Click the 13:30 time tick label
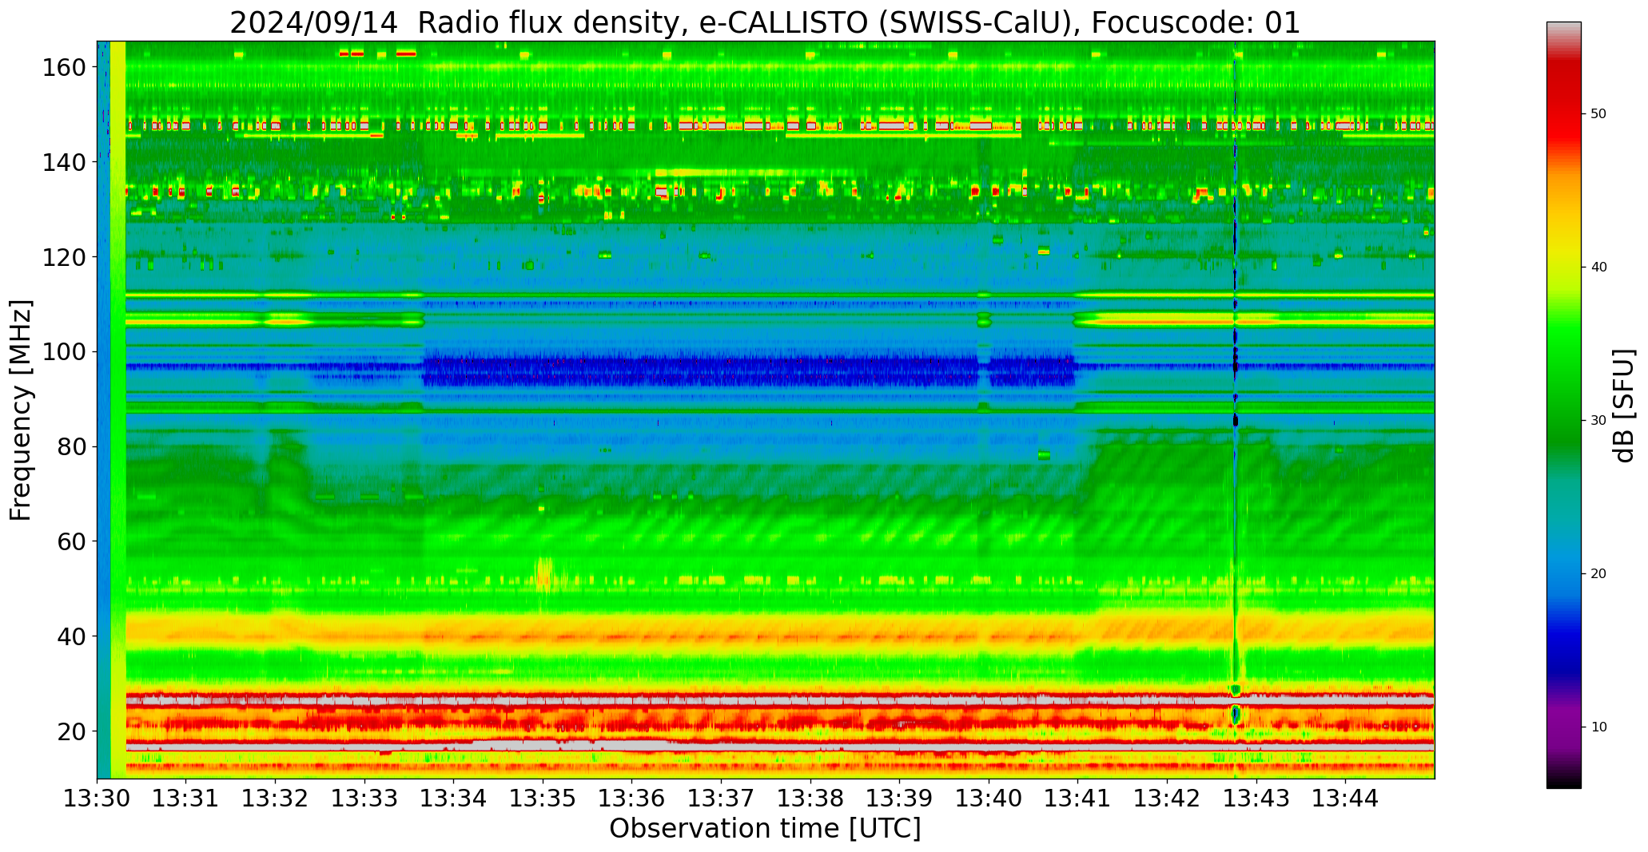The height and width of the screenshot is (852, 1648). [x=97, y=799]
